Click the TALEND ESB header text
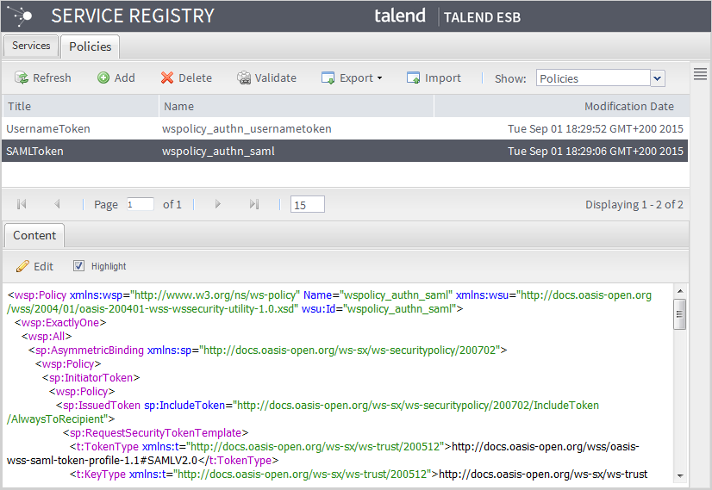 click(x=482, y=17)
